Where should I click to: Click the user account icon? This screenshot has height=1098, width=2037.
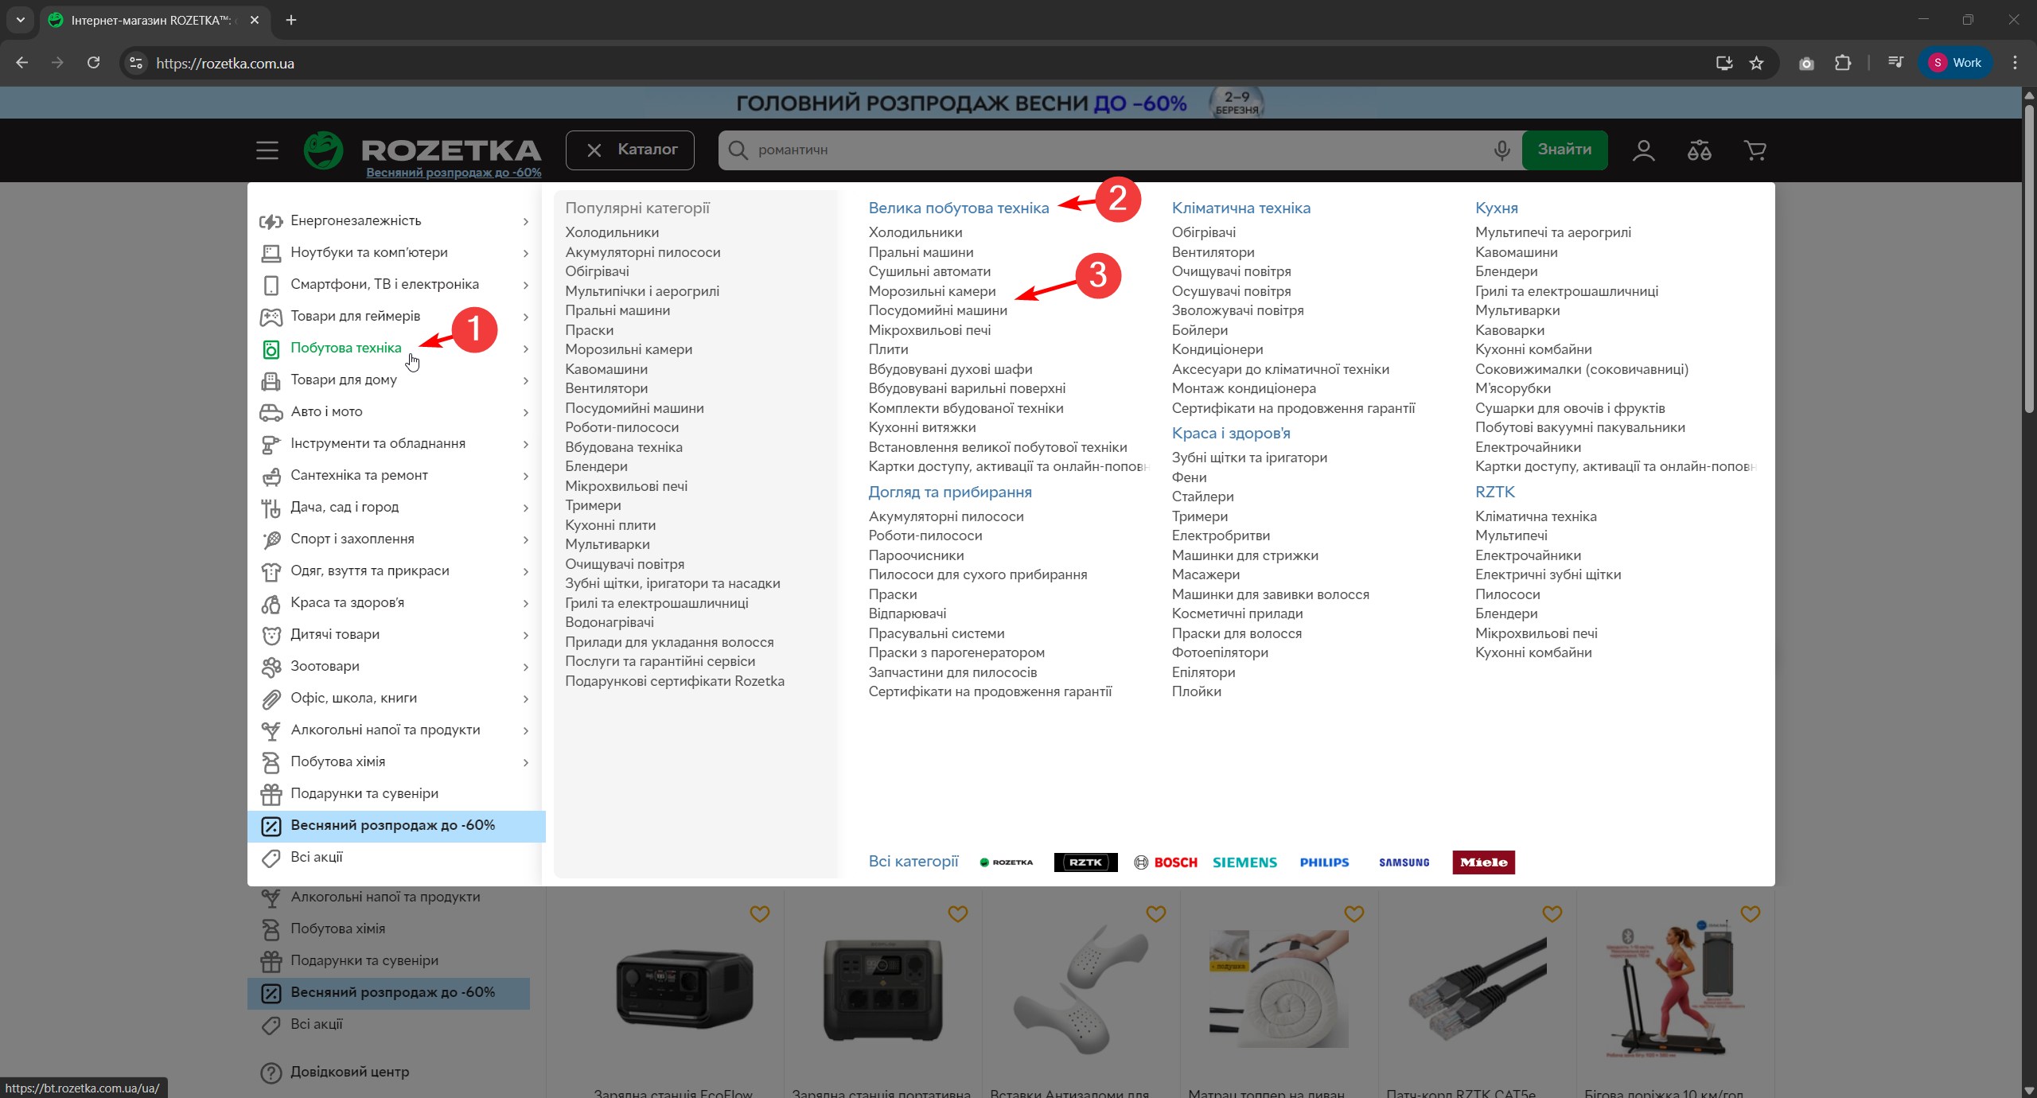point(1643,150)
